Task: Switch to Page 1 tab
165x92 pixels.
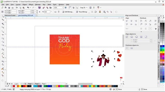Action: (x=30, y=84)
